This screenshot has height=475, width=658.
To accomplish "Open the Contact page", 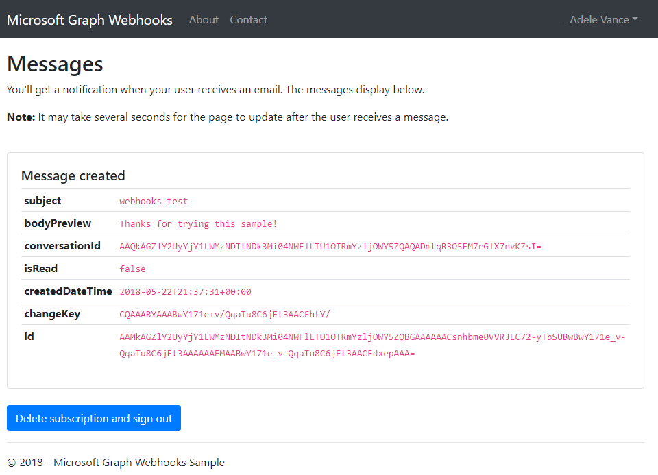I will click(x=248, y=20).
